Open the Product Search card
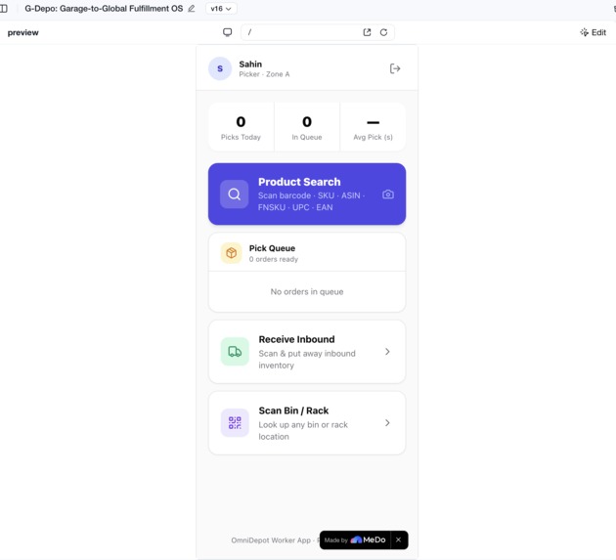The image size is (616, 560). 307,194
